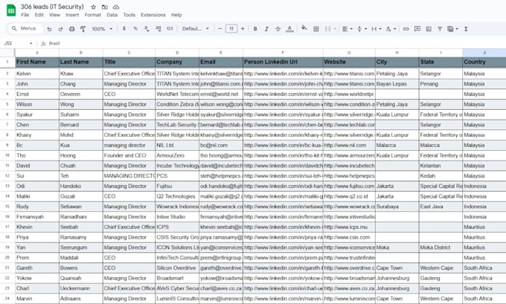This screenshot has height=304, width=506.
Task: Open the borders tool
Action: pyautogui.click(x=316, y=29)
